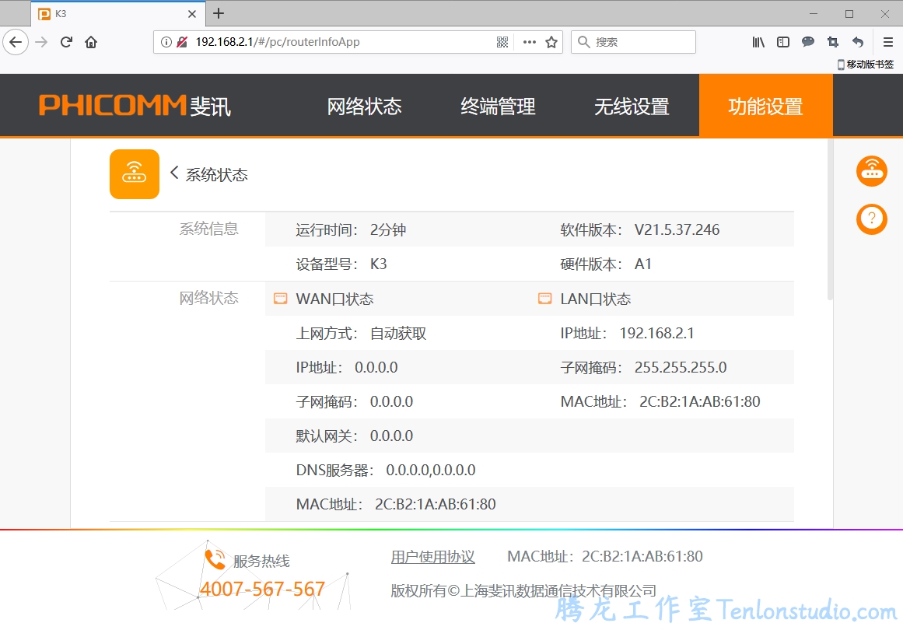Click the 系统状态 page title

tap(216, 174)
